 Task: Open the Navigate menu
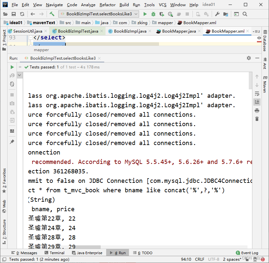click(54, 5)
